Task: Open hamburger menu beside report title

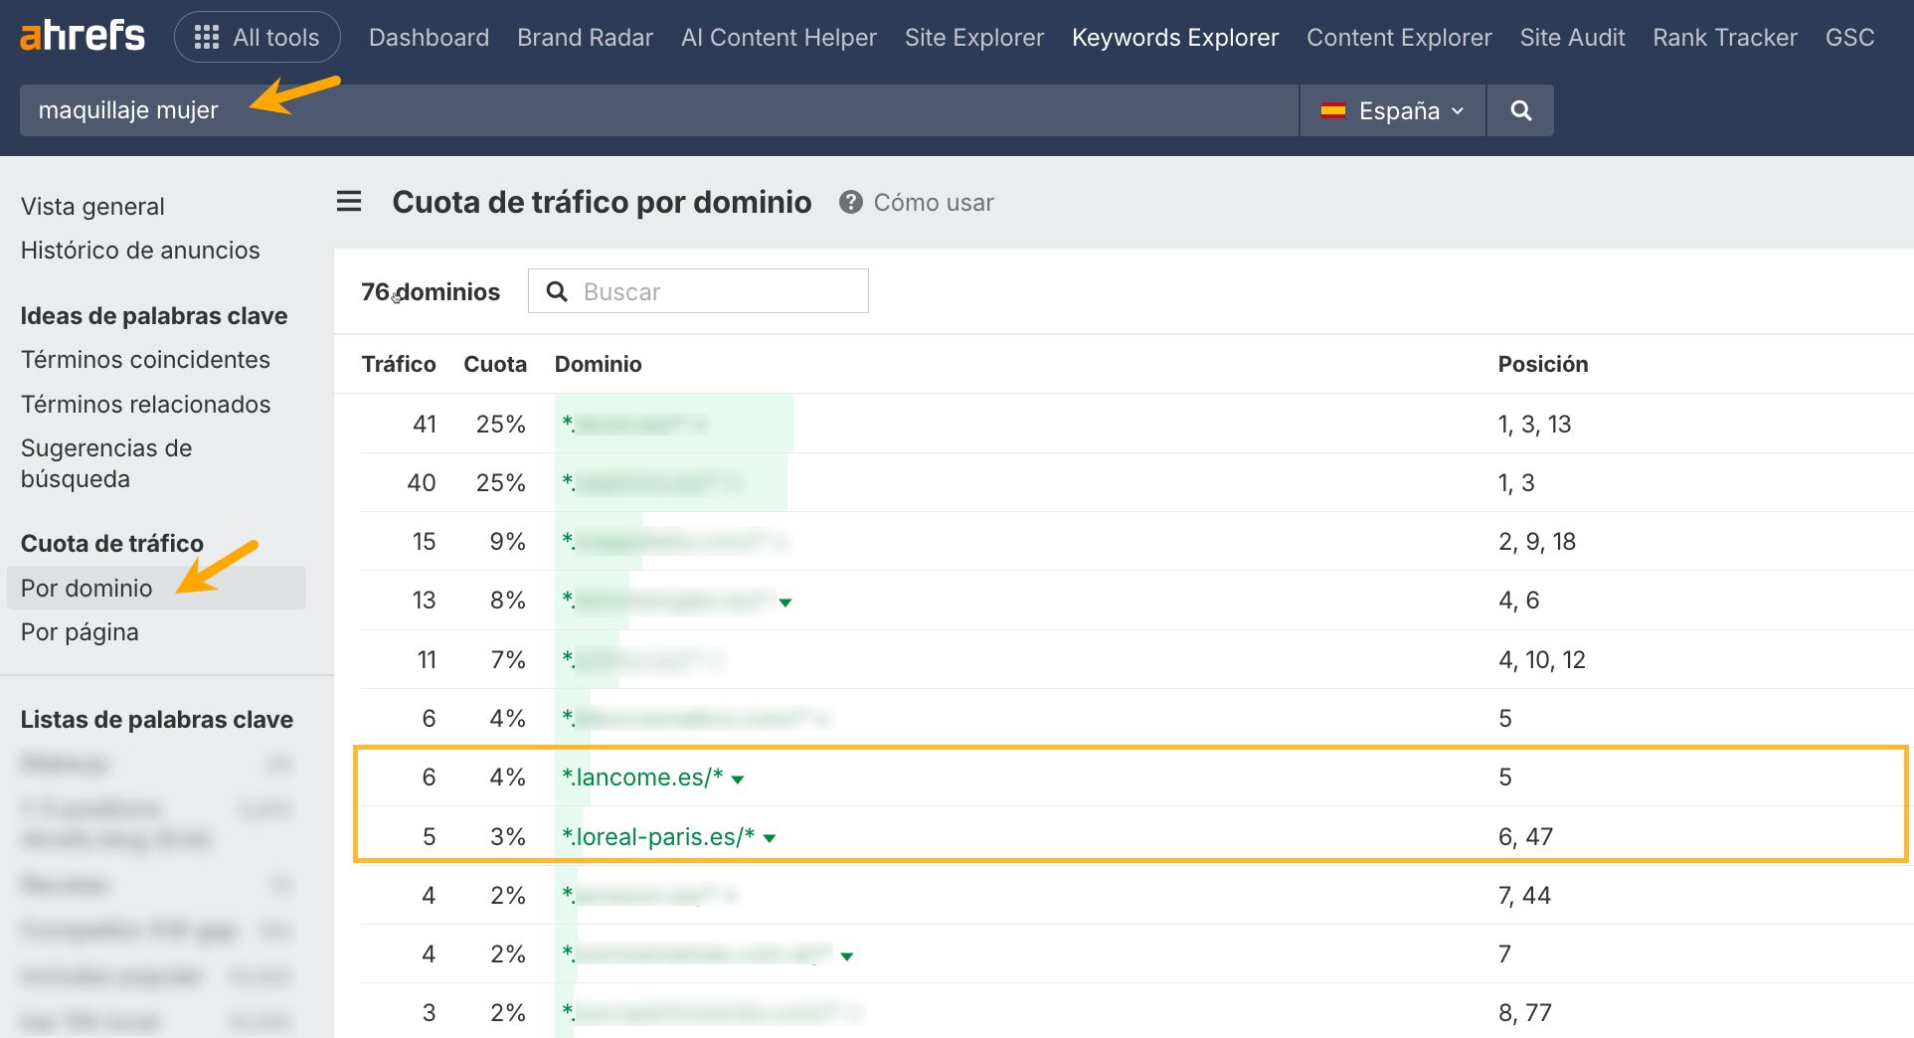Action: pos(348,201)
